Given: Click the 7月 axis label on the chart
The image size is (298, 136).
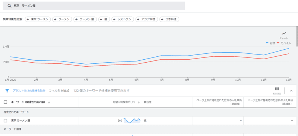Looking at the screenshot, I should coord(162,80).
